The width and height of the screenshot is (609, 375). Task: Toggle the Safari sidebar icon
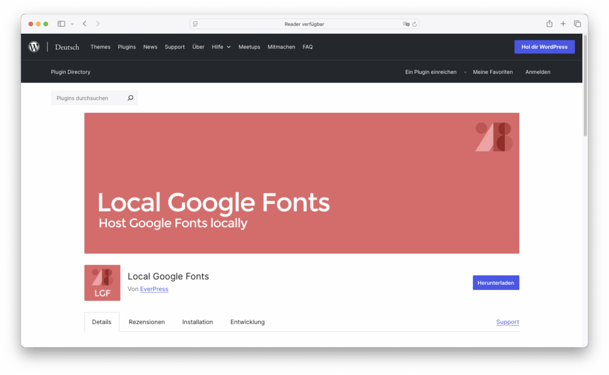pos(61,24)
